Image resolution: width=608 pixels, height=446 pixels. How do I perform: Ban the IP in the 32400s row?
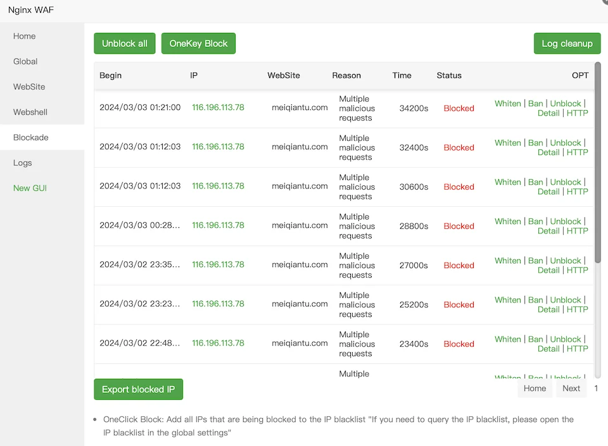point(535,143)
